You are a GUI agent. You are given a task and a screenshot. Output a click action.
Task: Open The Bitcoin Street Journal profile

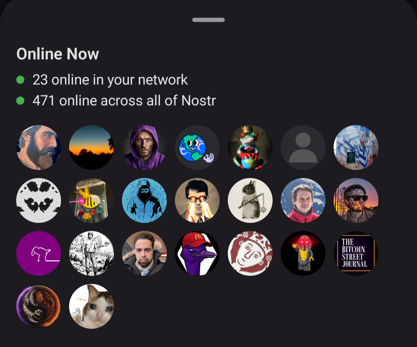(x=356, y=253)
